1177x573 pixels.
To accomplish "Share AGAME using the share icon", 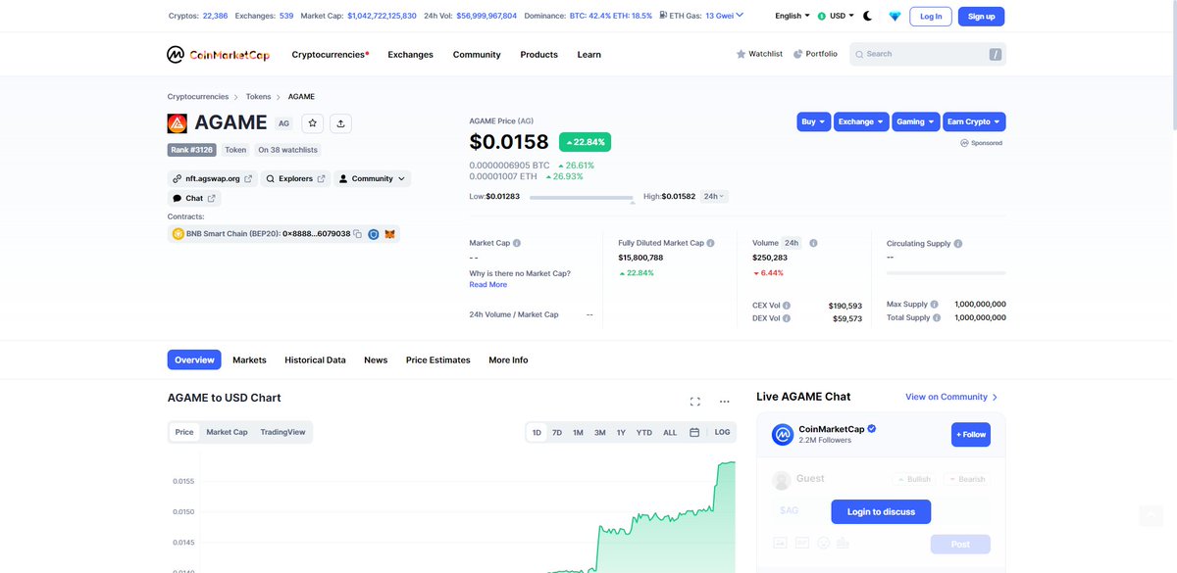I will [x=340, y=123].
